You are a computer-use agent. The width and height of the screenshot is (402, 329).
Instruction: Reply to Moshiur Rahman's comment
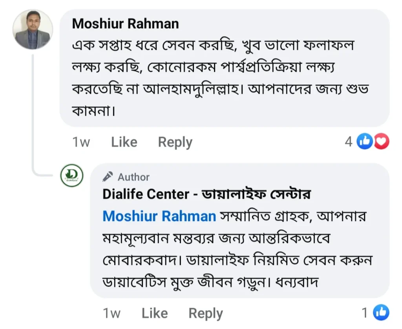(x=175, y=142)
